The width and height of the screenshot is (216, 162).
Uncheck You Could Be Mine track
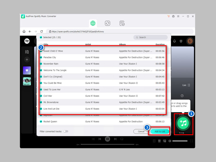[x=41, y=83]
